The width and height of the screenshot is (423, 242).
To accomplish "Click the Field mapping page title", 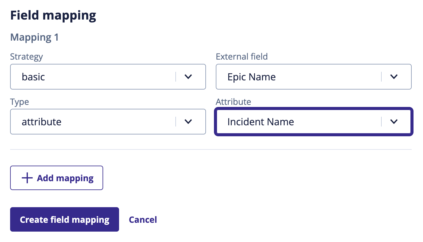I will click(53, 15).
